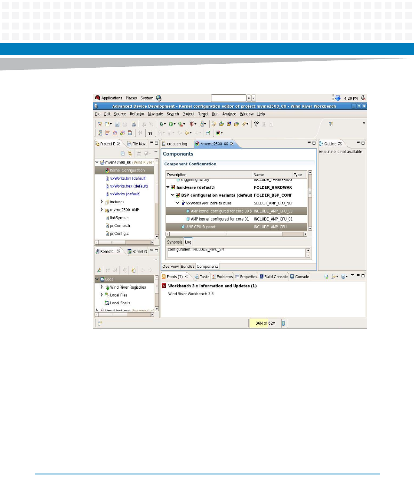Expand the Includes folder
The height and width of the screenshot is (497, 414).
(x=102, y=201)
